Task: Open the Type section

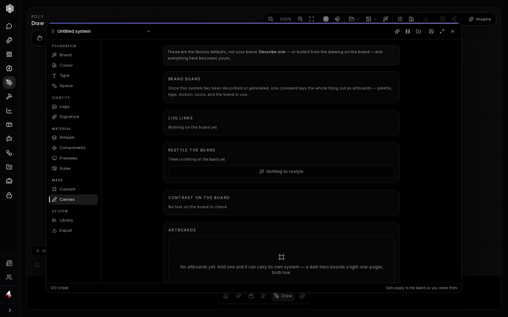Action: coord(74,75)
